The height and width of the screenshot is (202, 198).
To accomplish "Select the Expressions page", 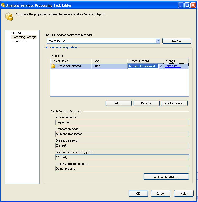I will point(19,41).
